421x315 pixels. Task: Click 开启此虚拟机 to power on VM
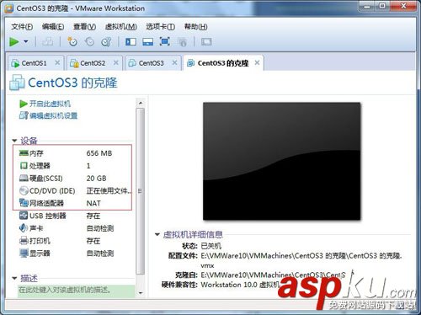(x=45, y=104)
